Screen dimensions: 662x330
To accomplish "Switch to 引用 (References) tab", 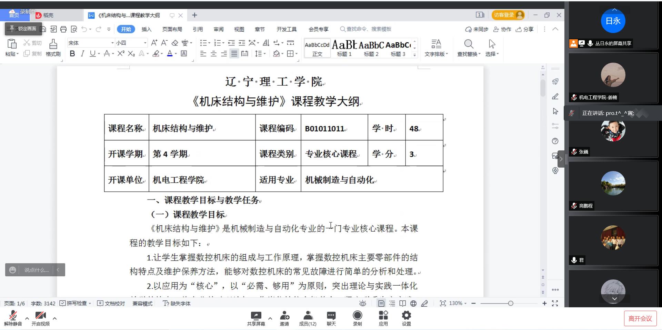I will coord(198,29).
